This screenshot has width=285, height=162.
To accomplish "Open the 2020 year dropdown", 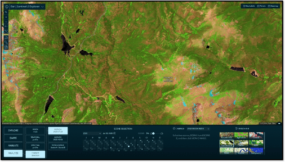I will pyautogui.click(x=91, y=134).
